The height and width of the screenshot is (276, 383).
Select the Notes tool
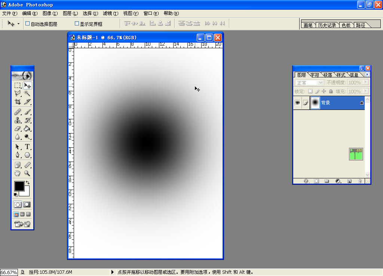17,165
